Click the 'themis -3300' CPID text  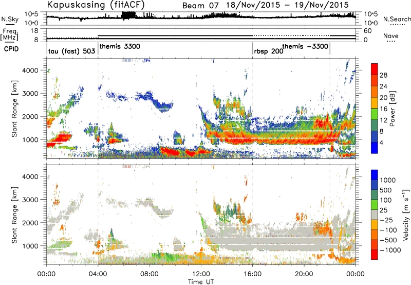coord(305,46)
